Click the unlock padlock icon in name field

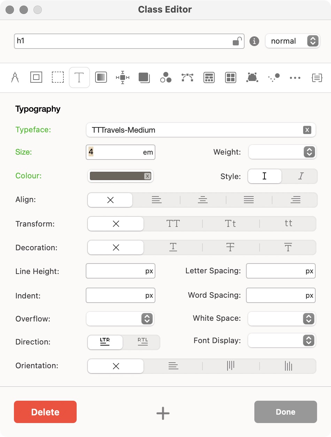point(237,41)
